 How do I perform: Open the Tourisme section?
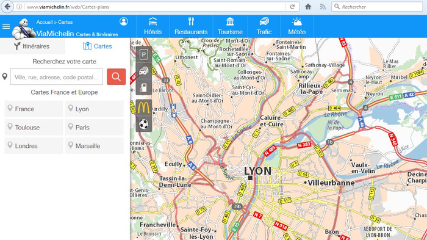(x=230, y=26)
